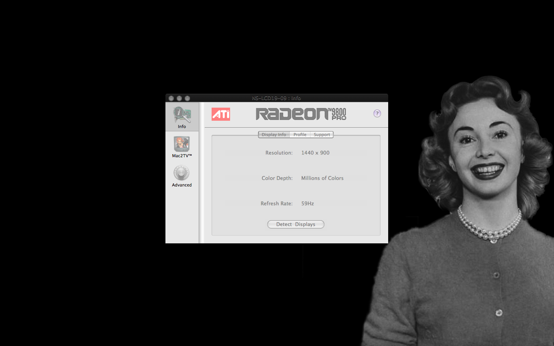
Task: Select the 1440 x 900 resolution value
Action: [315, 153]
